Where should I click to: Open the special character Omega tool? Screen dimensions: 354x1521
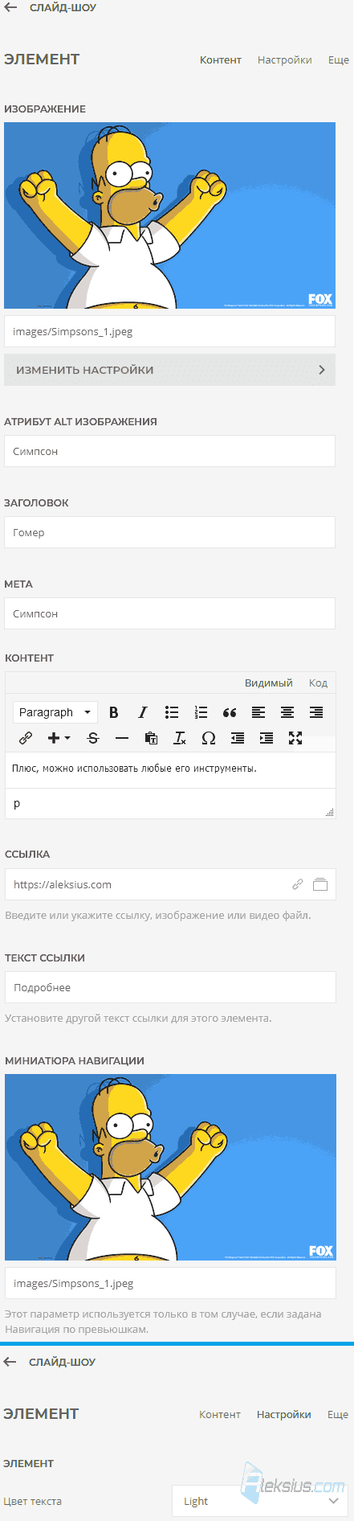tap(209, 738)
